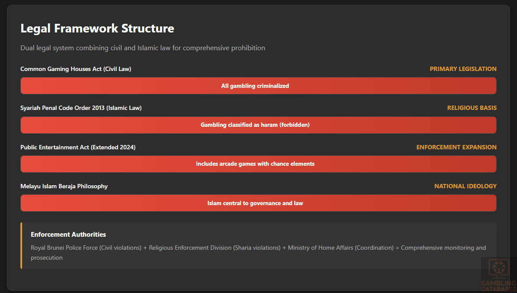
Task: Click the 'Public Entertainment Act' label
Action: coord(78,147)
